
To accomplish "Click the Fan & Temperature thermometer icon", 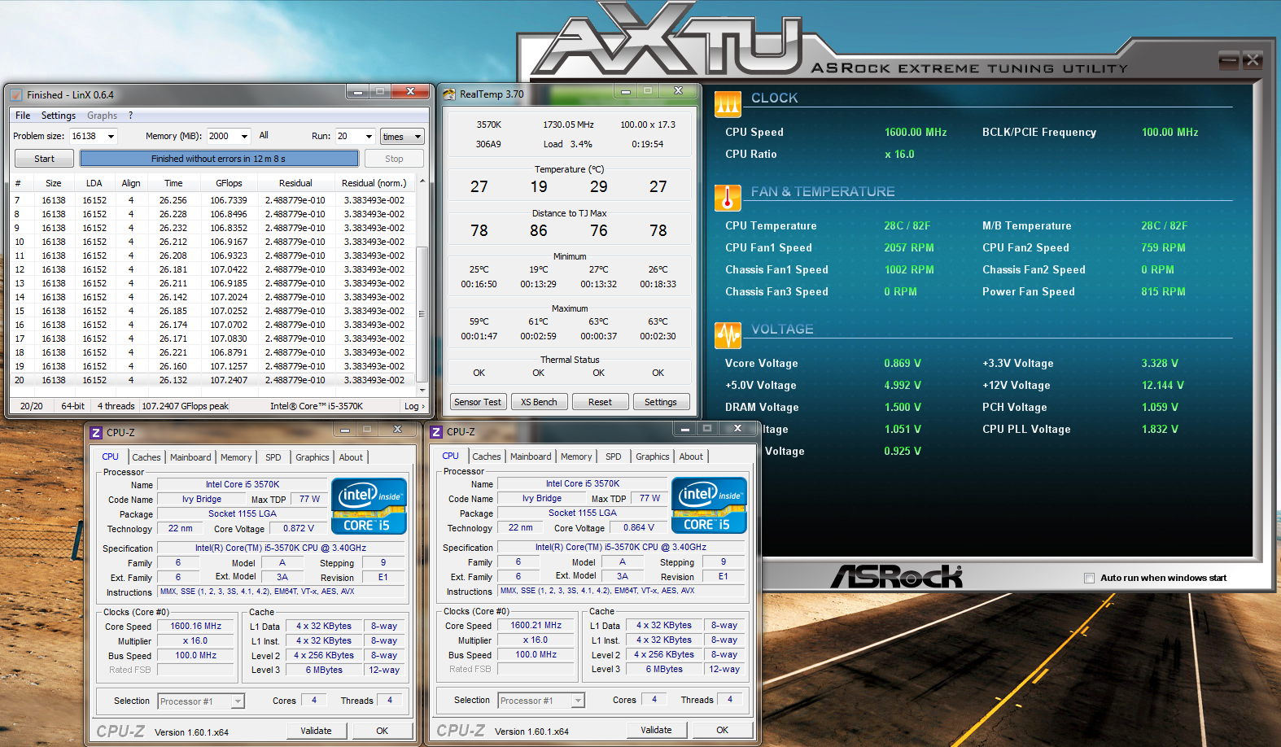I will point(728,197).
